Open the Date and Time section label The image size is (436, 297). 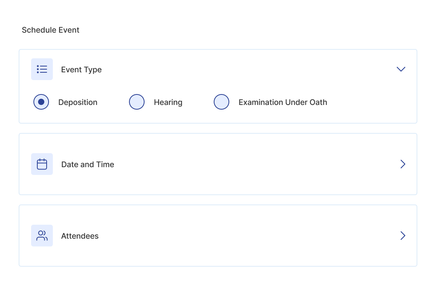click(88, 164)
